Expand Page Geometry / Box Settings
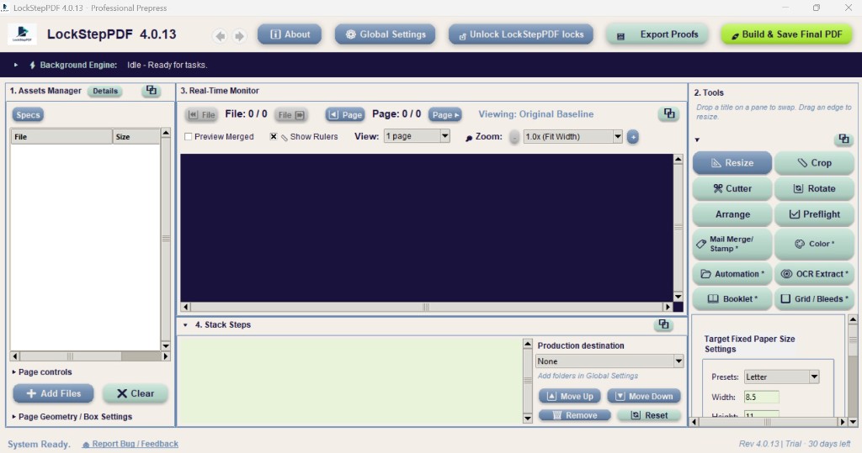This screenshot has height=453, width=862. (x=72, y=417)
